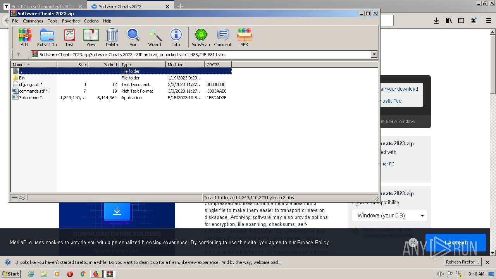This screenshot has width=496, height=279.
Task: Open the Options menu
Action: click(x=91, y=21)
